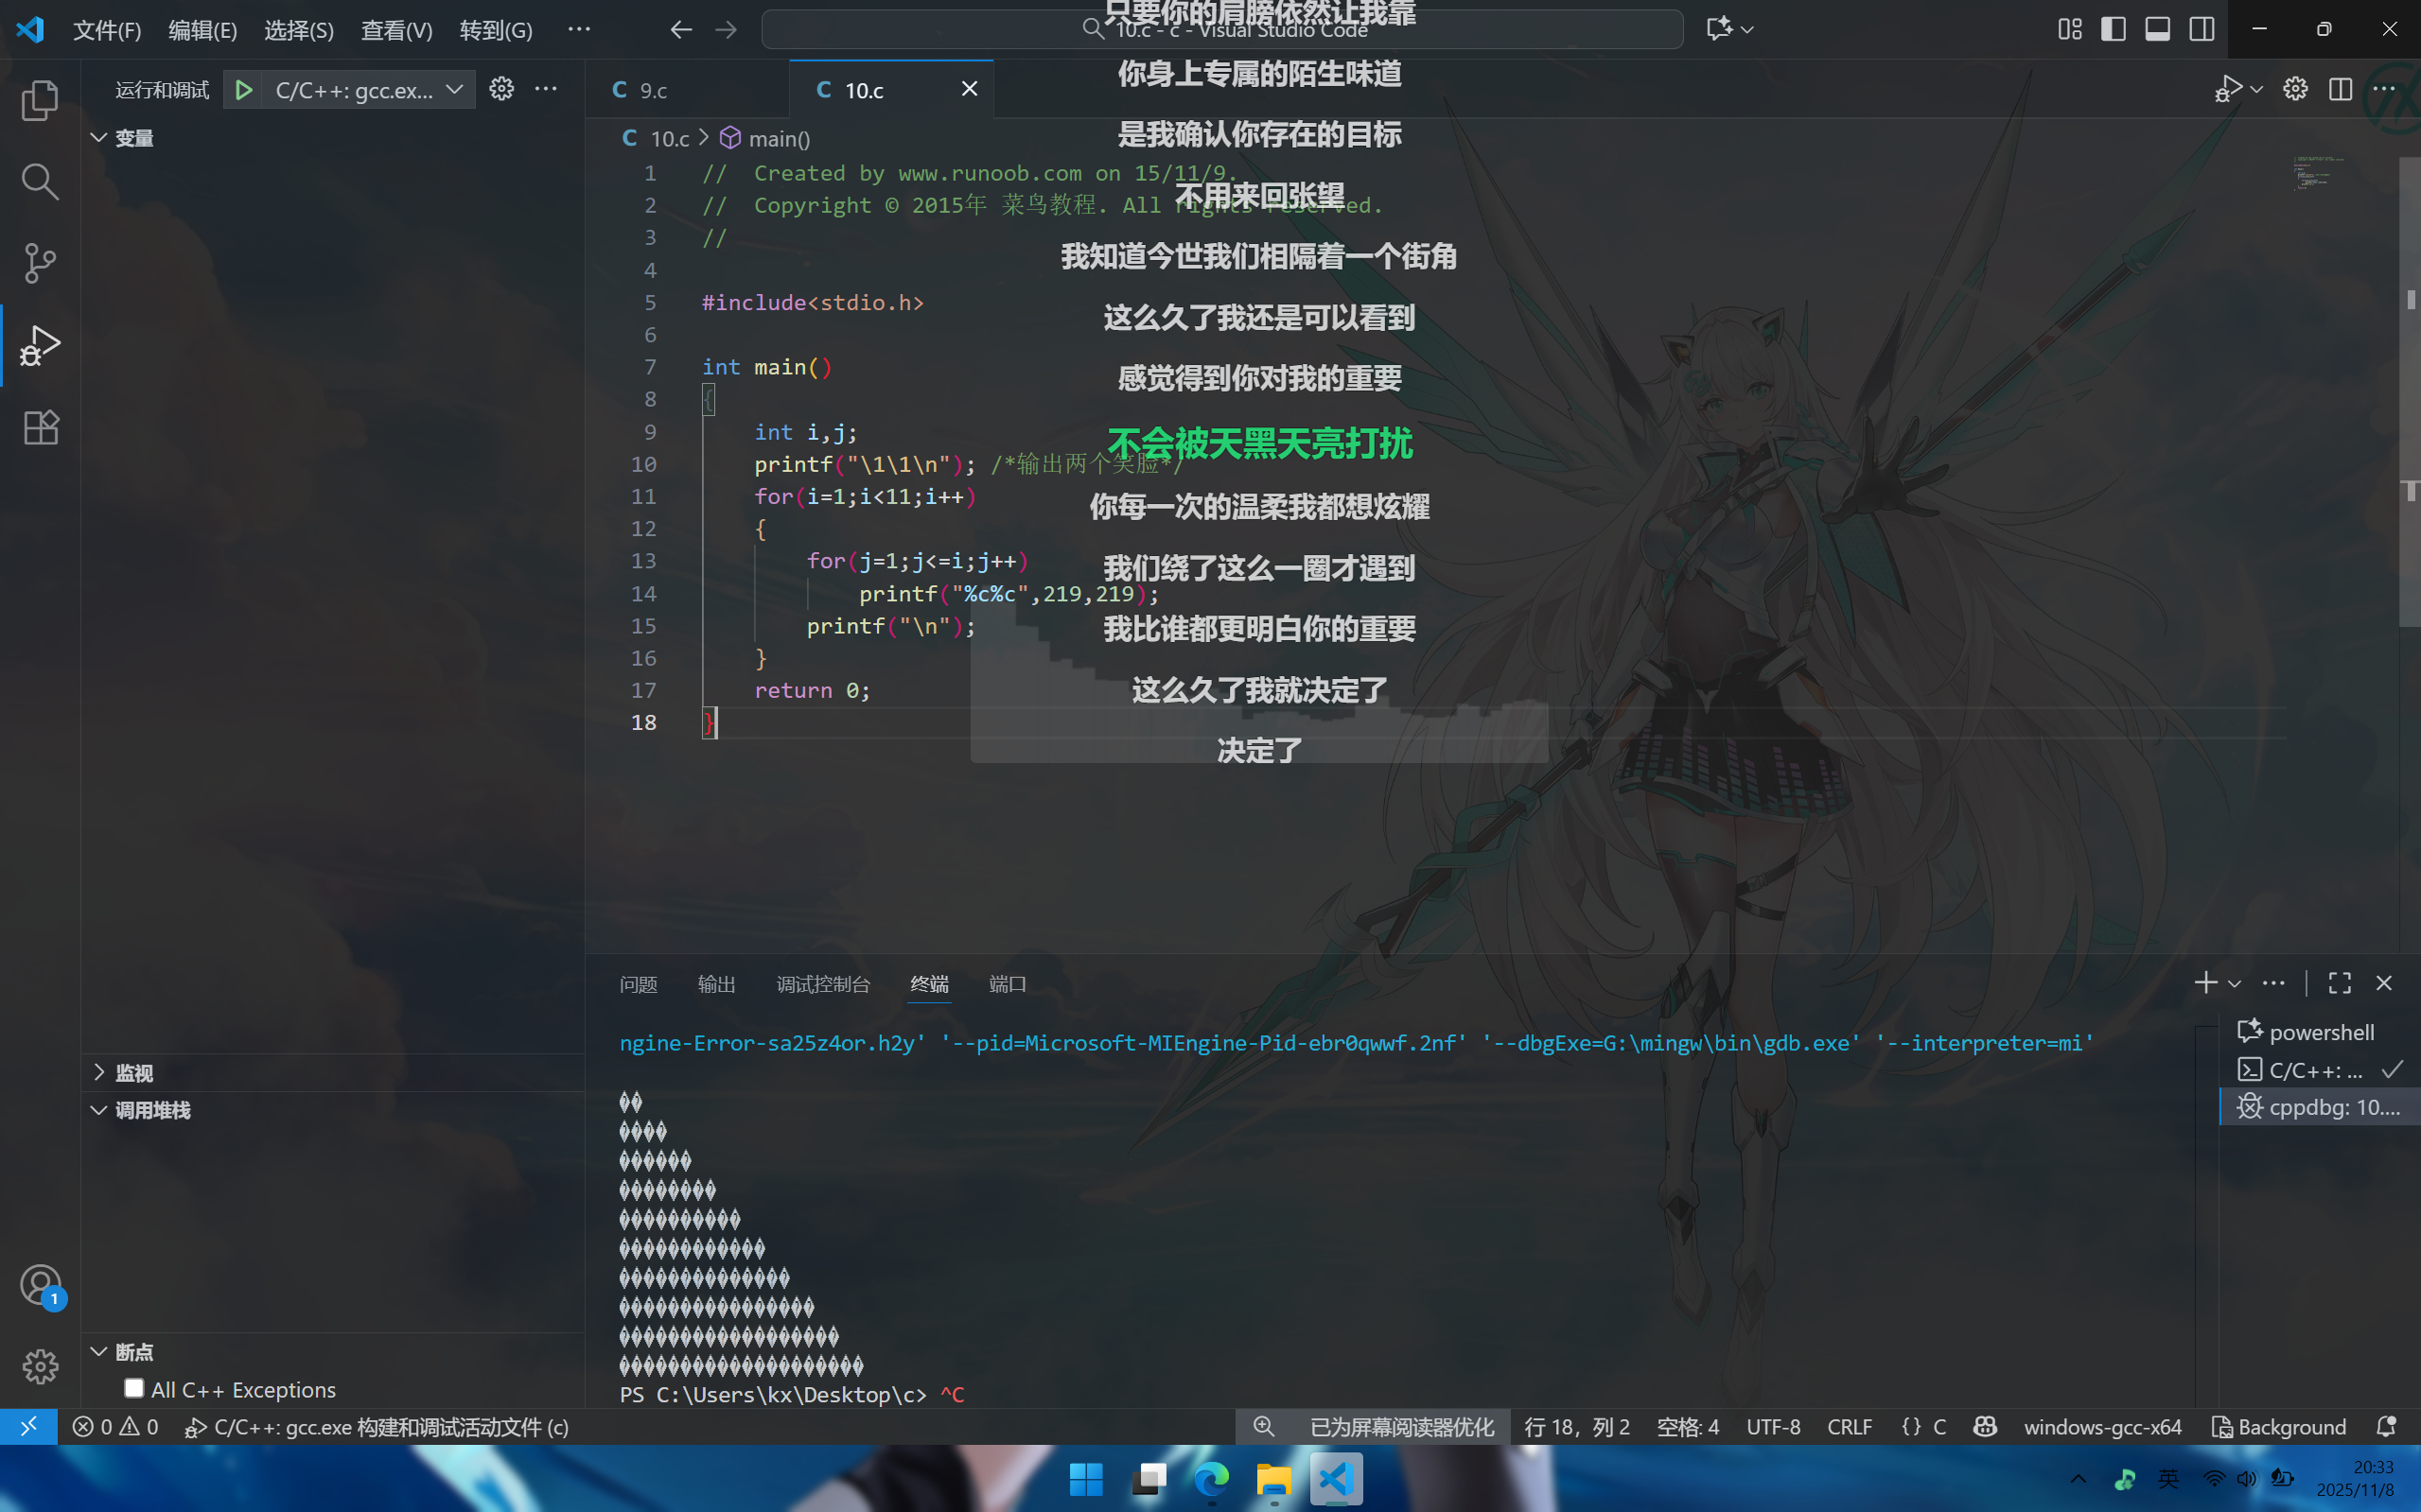The image size is (2421, 1512).
Task: Switch to the 9.c editor tab
Action: [x=652, y=89]
